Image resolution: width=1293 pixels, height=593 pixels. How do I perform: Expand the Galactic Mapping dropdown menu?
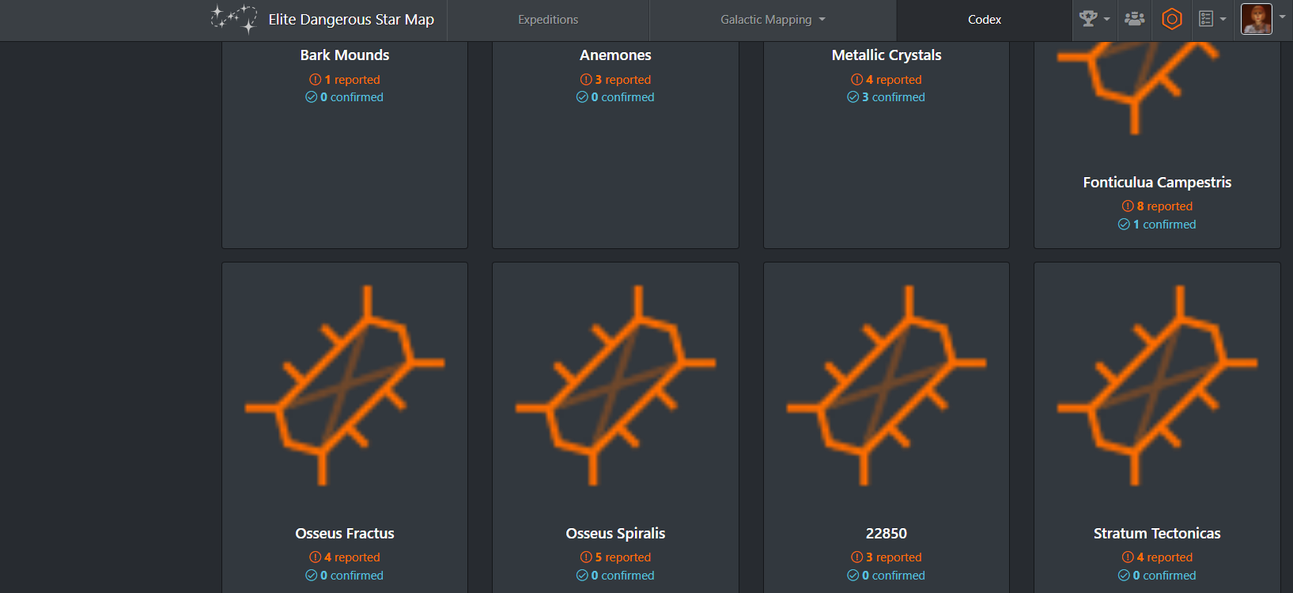[x=773, y=20]
